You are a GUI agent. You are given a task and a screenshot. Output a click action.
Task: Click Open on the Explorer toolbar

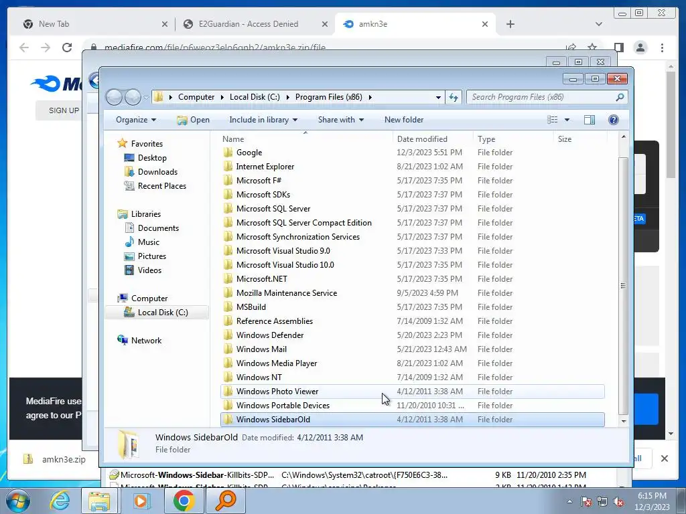click(x=193, y=120)
